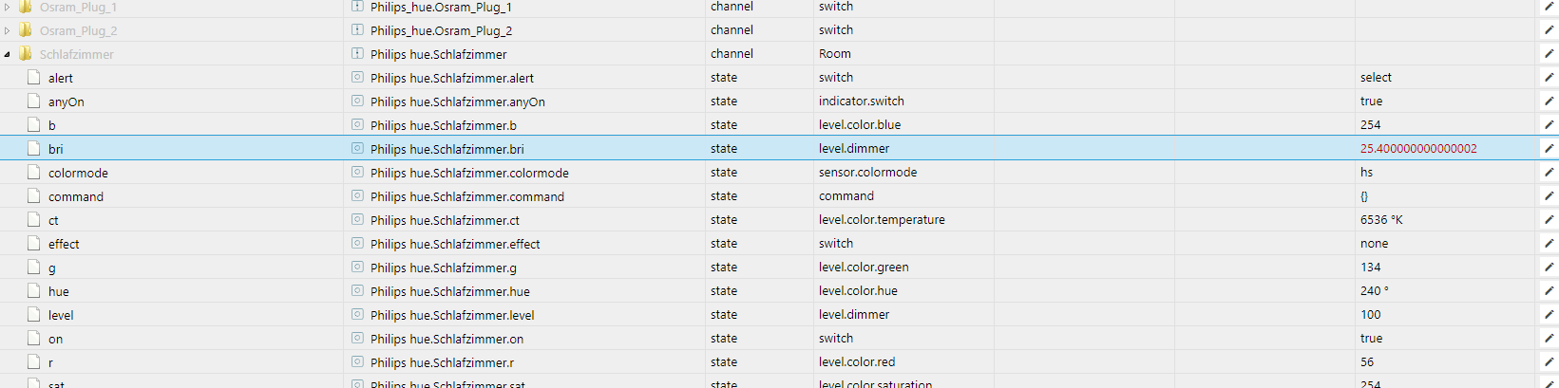Collapse the Schlafzimmer folder

[x=8, y=54]
